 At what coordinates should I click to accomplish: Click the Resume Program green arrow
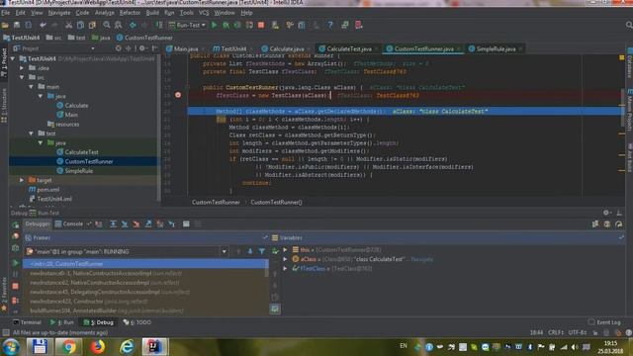coord(16,263)
